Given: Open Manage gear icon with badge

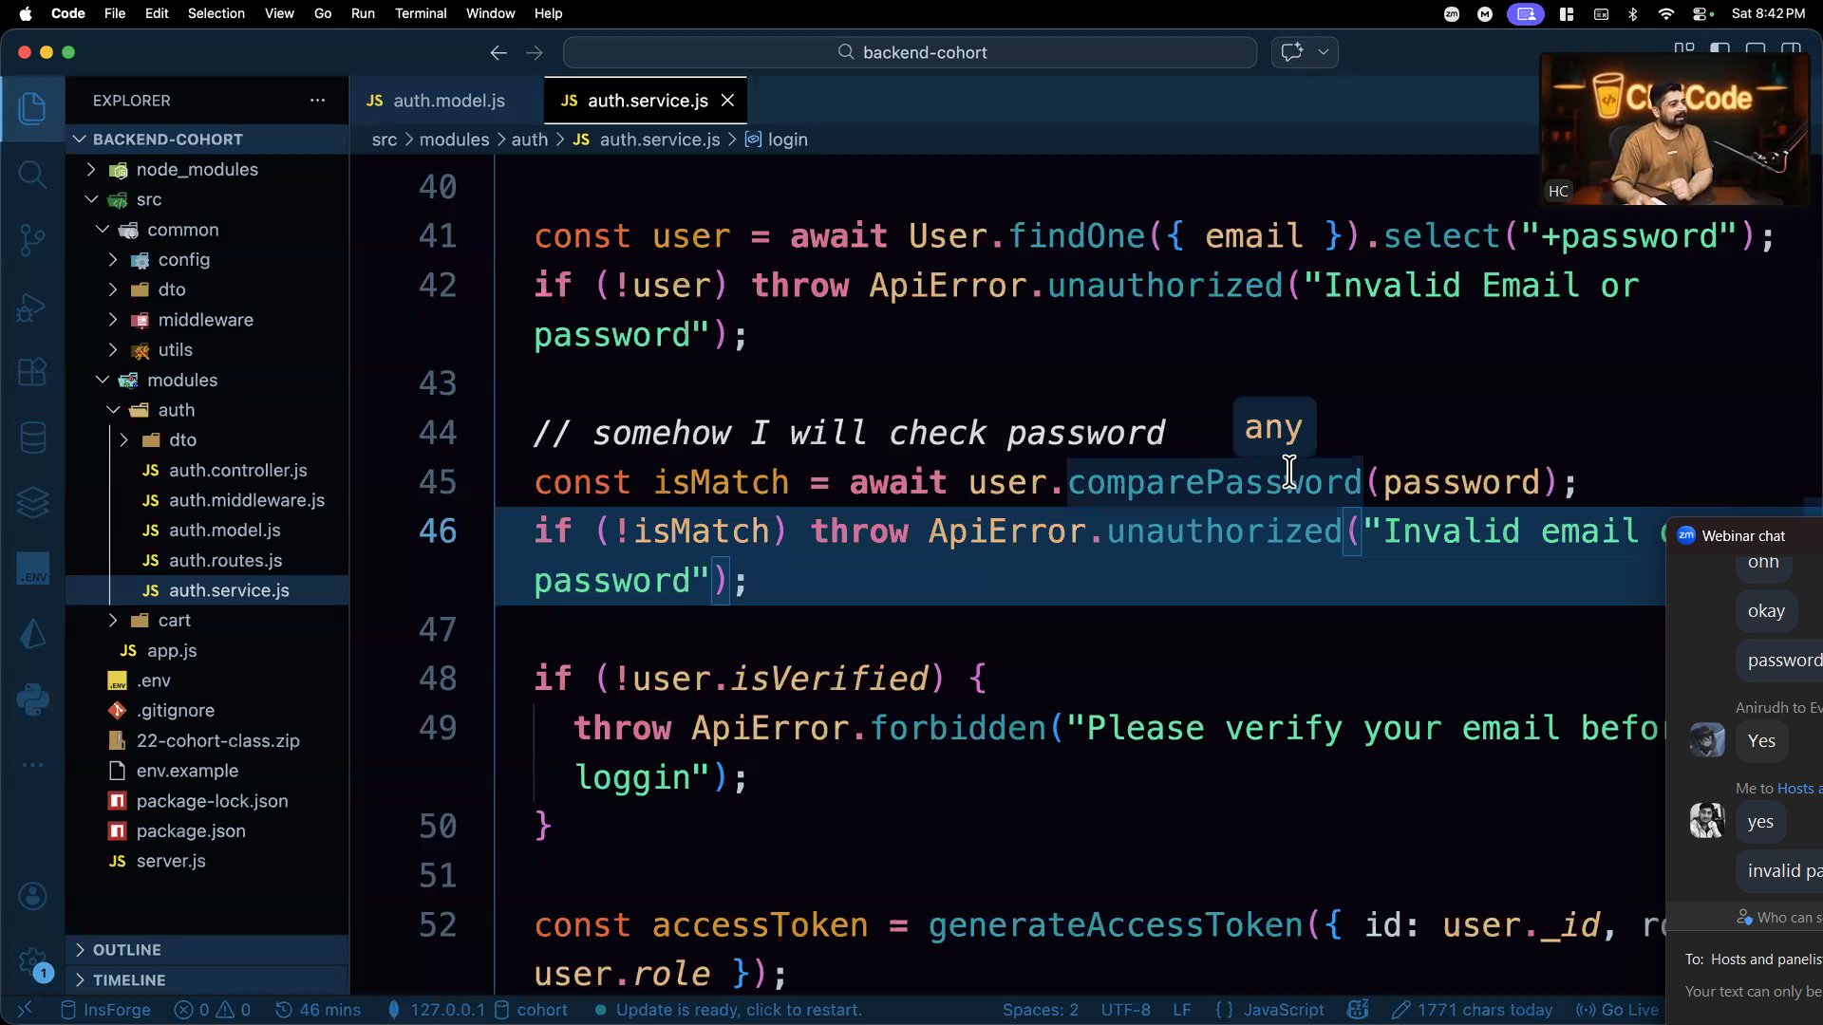Looking at the screenshot, I should point(32,961).
